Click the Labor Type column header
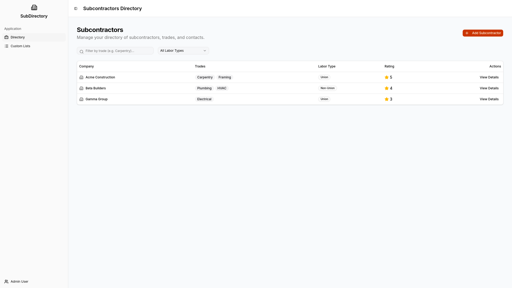 click(327, 66)
